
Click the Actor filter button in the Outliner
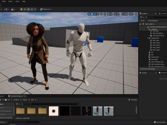[x=143, y=21]
